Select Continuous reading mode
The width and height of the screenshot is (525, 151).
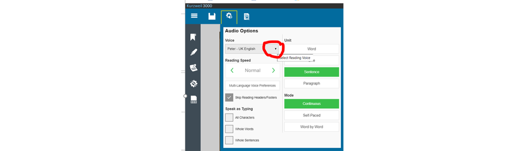pyautogui.click(x=312, y=104)
